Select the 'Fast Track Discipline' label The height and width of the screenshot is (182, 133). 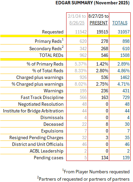[x=42, y=97]
